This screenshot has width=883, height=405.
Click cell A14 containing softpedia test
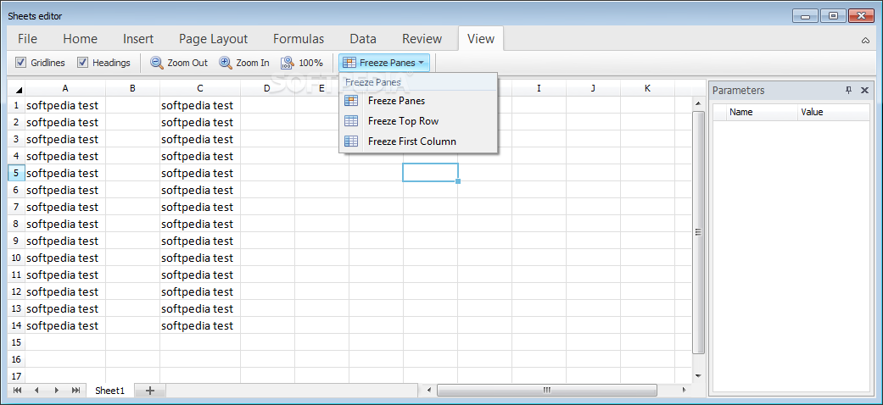[65, 325]
